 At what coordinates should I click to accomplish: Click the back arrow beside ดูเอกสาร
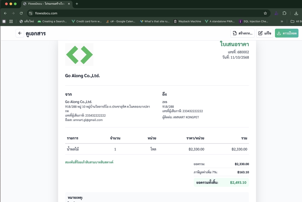tap(20, 33)
